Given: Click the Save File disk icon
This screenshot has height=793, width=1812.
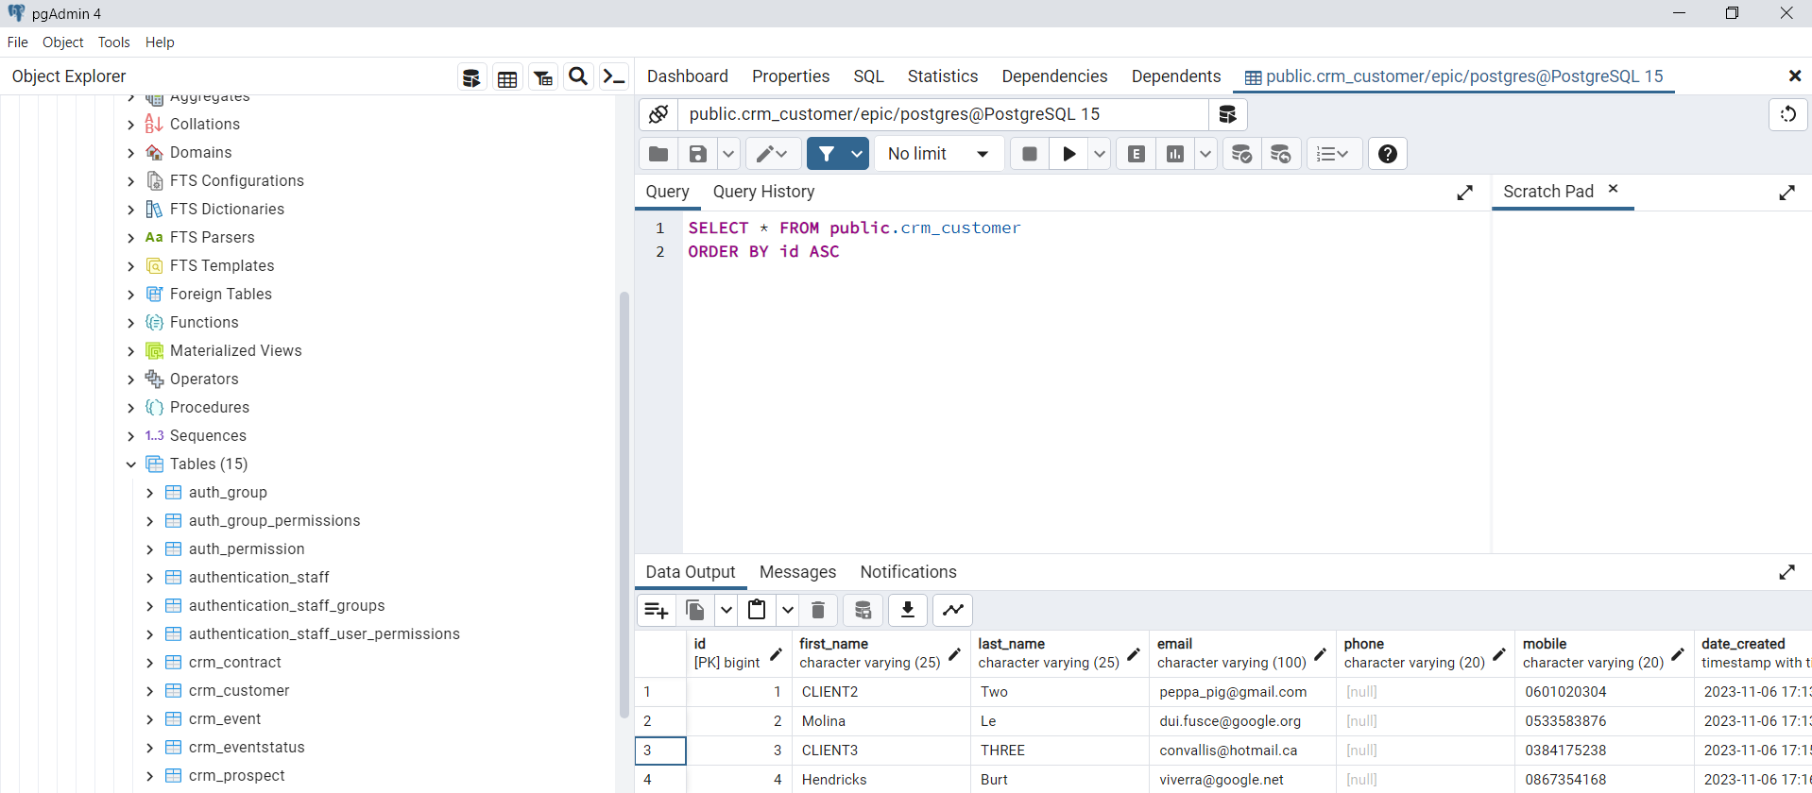Looking at the screenshot, I should pos(698,154).
